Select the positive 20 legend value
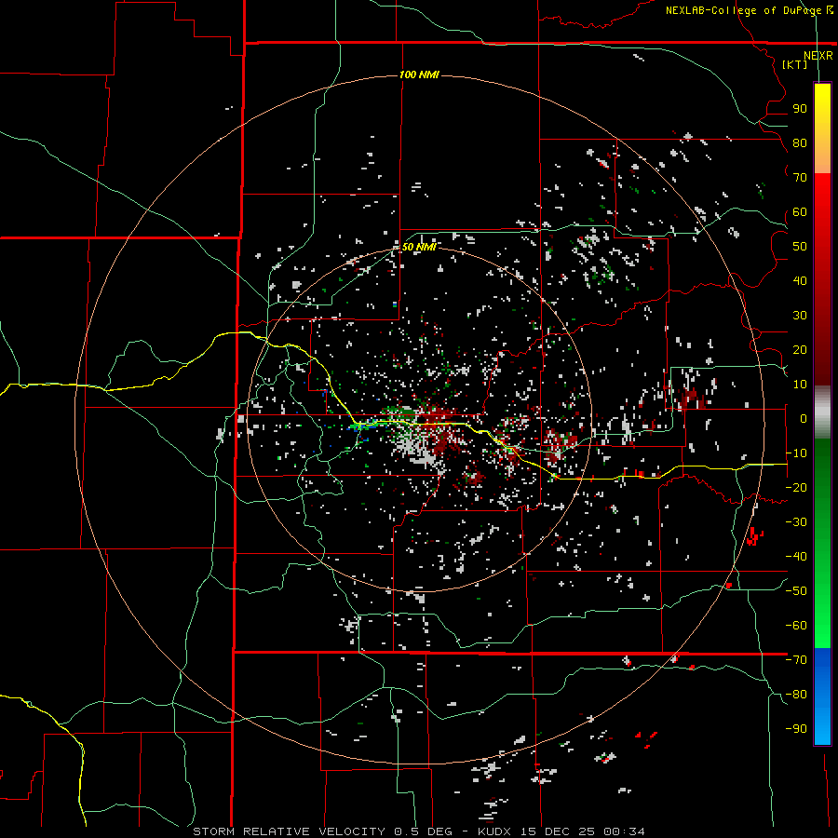The width and height of the screenshot is (838, 838). (x=800, y=349)
